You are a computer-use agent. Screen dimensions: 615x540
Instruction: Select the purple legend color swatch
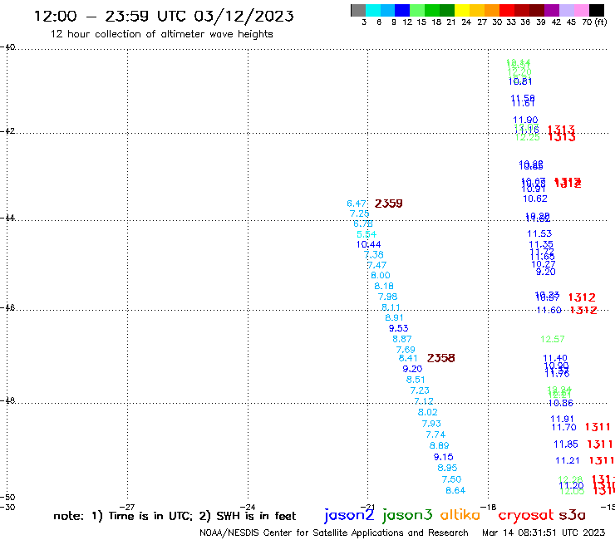coord(552,10)
